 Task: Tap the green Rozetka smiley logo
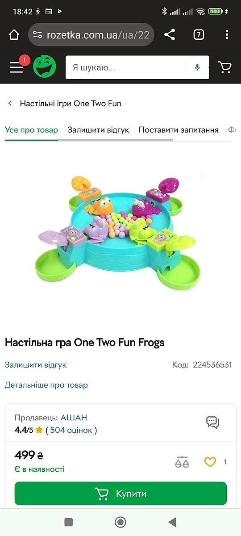(x=45, y=67)
